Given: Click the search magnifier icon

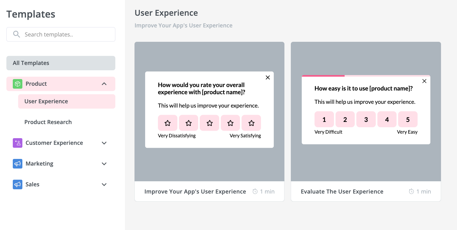Looking at the screenshot, I should (17, 34).
